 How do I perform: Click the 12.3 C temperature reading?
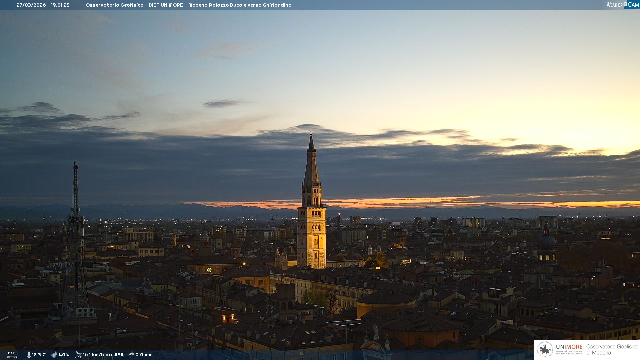39,355
